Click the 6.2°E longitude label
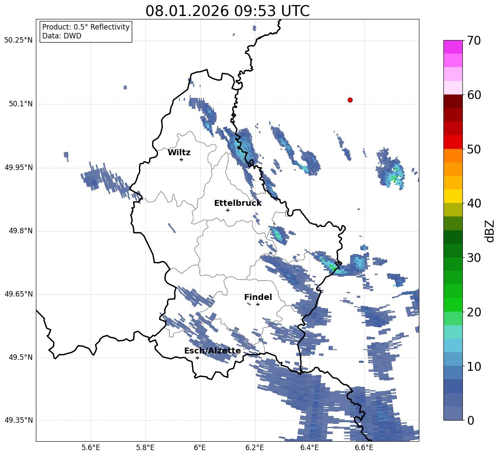Screen dimensions: 500x456 [255, 448]
